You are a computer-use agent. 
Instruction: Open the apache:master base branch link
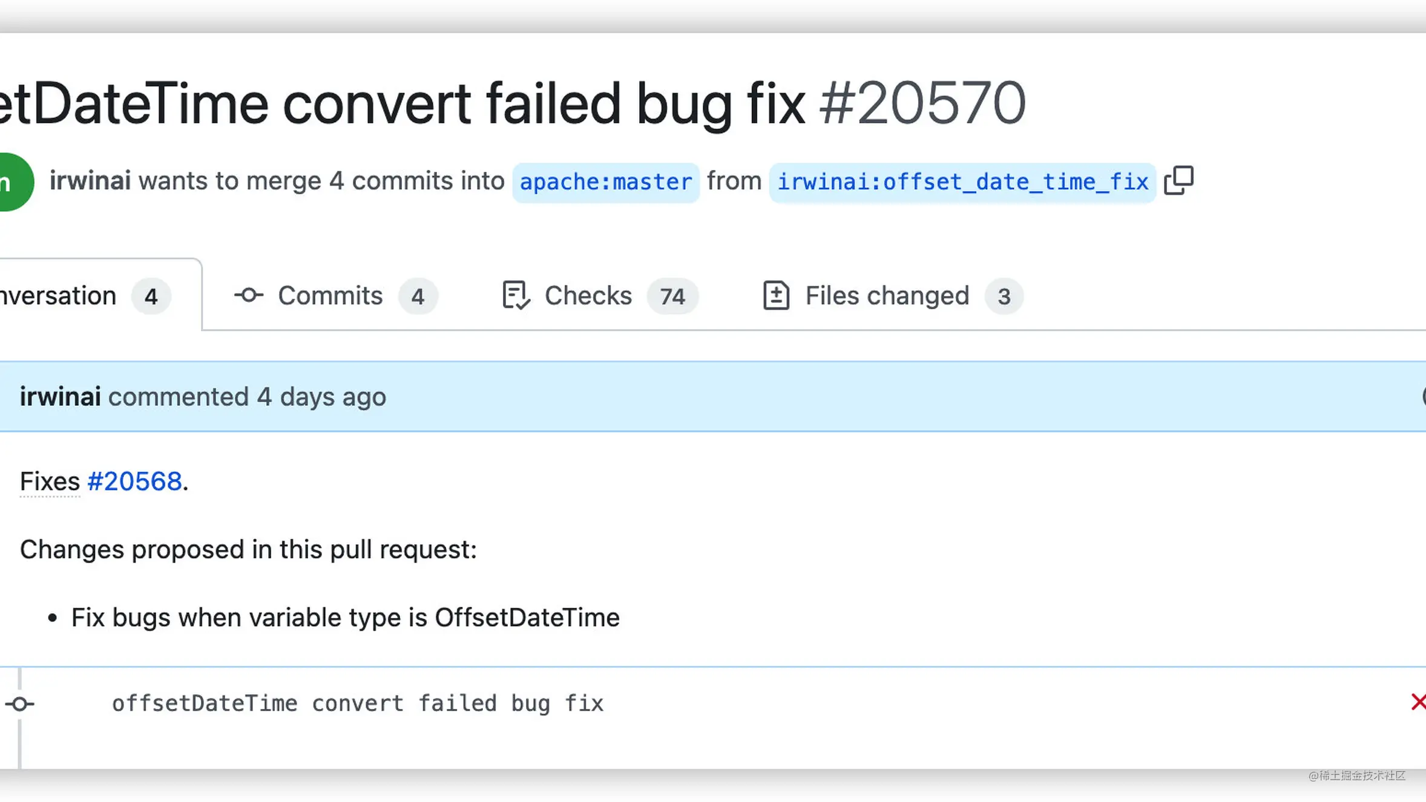coord(606,182)
